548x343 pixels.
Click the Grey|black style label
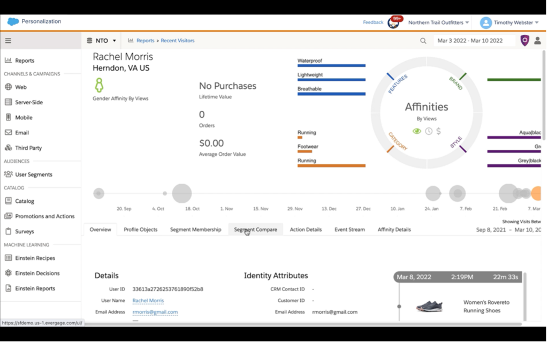tap(529, 161)
